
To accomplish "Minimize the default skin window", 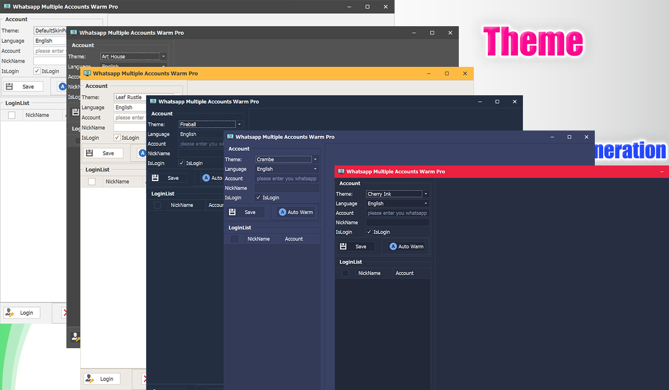I will click(349, 7).
